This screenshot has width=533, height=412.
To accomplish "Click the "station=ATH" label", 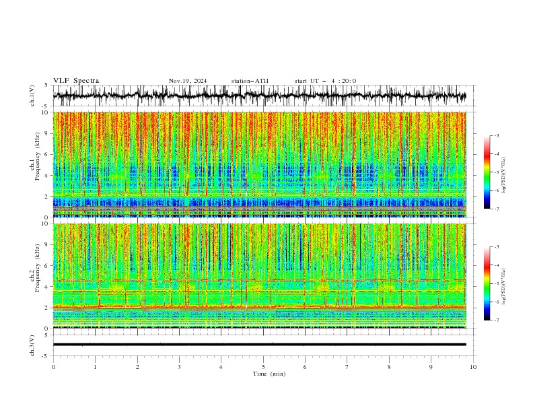I will [250, 81].
